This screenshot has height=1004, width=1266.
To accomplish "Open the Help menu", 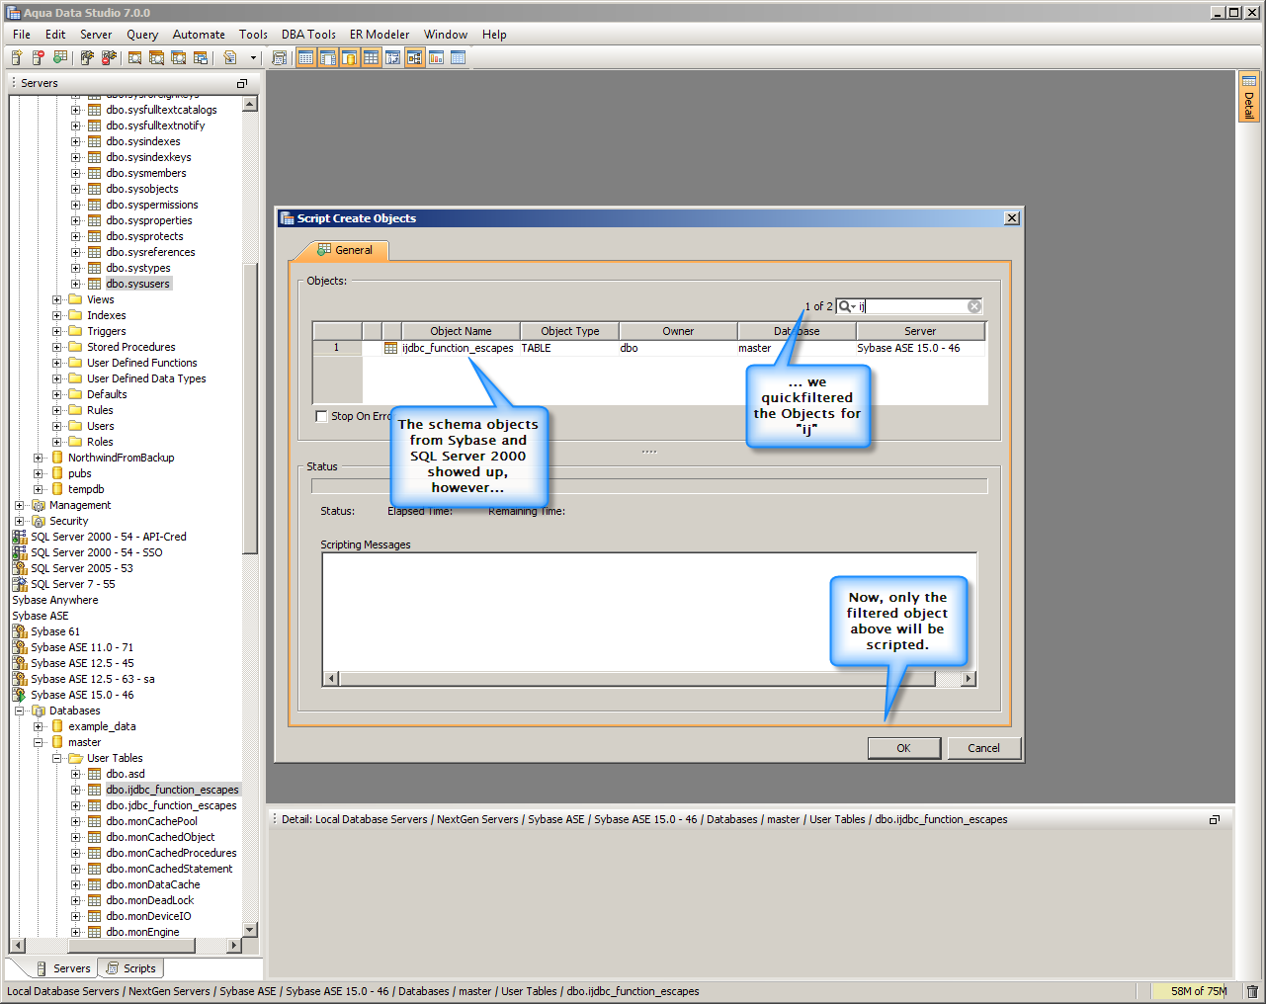I will tap(494, 35).
